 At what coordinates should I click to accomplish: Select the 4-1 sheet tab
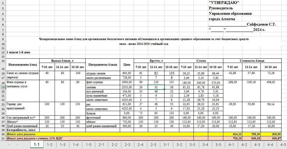[231, 145]
